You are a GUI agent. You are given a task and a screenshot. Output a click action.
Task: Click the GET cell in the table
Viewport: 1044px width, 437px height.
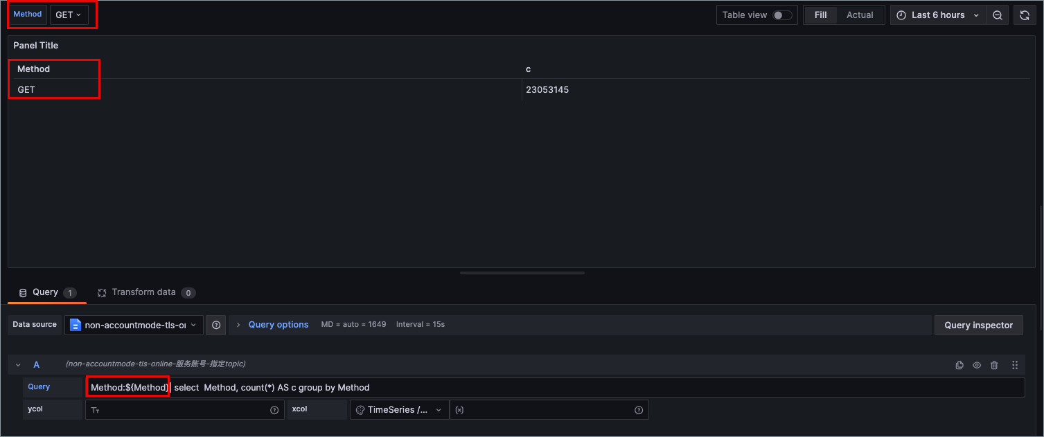click(26, 90)
